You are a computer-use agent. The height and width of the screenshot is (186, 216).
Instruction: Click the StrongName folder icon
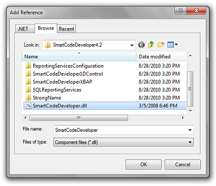pyautogui.click(x=28, y=98)
